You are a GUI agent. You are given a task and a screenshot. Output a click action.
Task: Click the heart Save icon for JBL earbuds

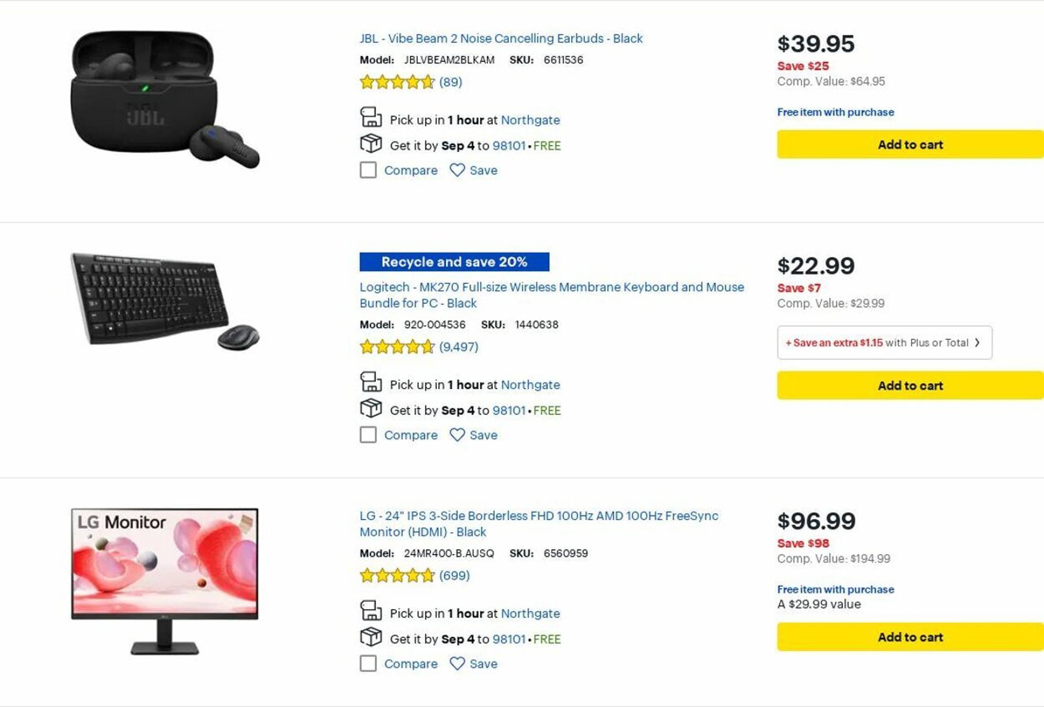tap(457, 170)
